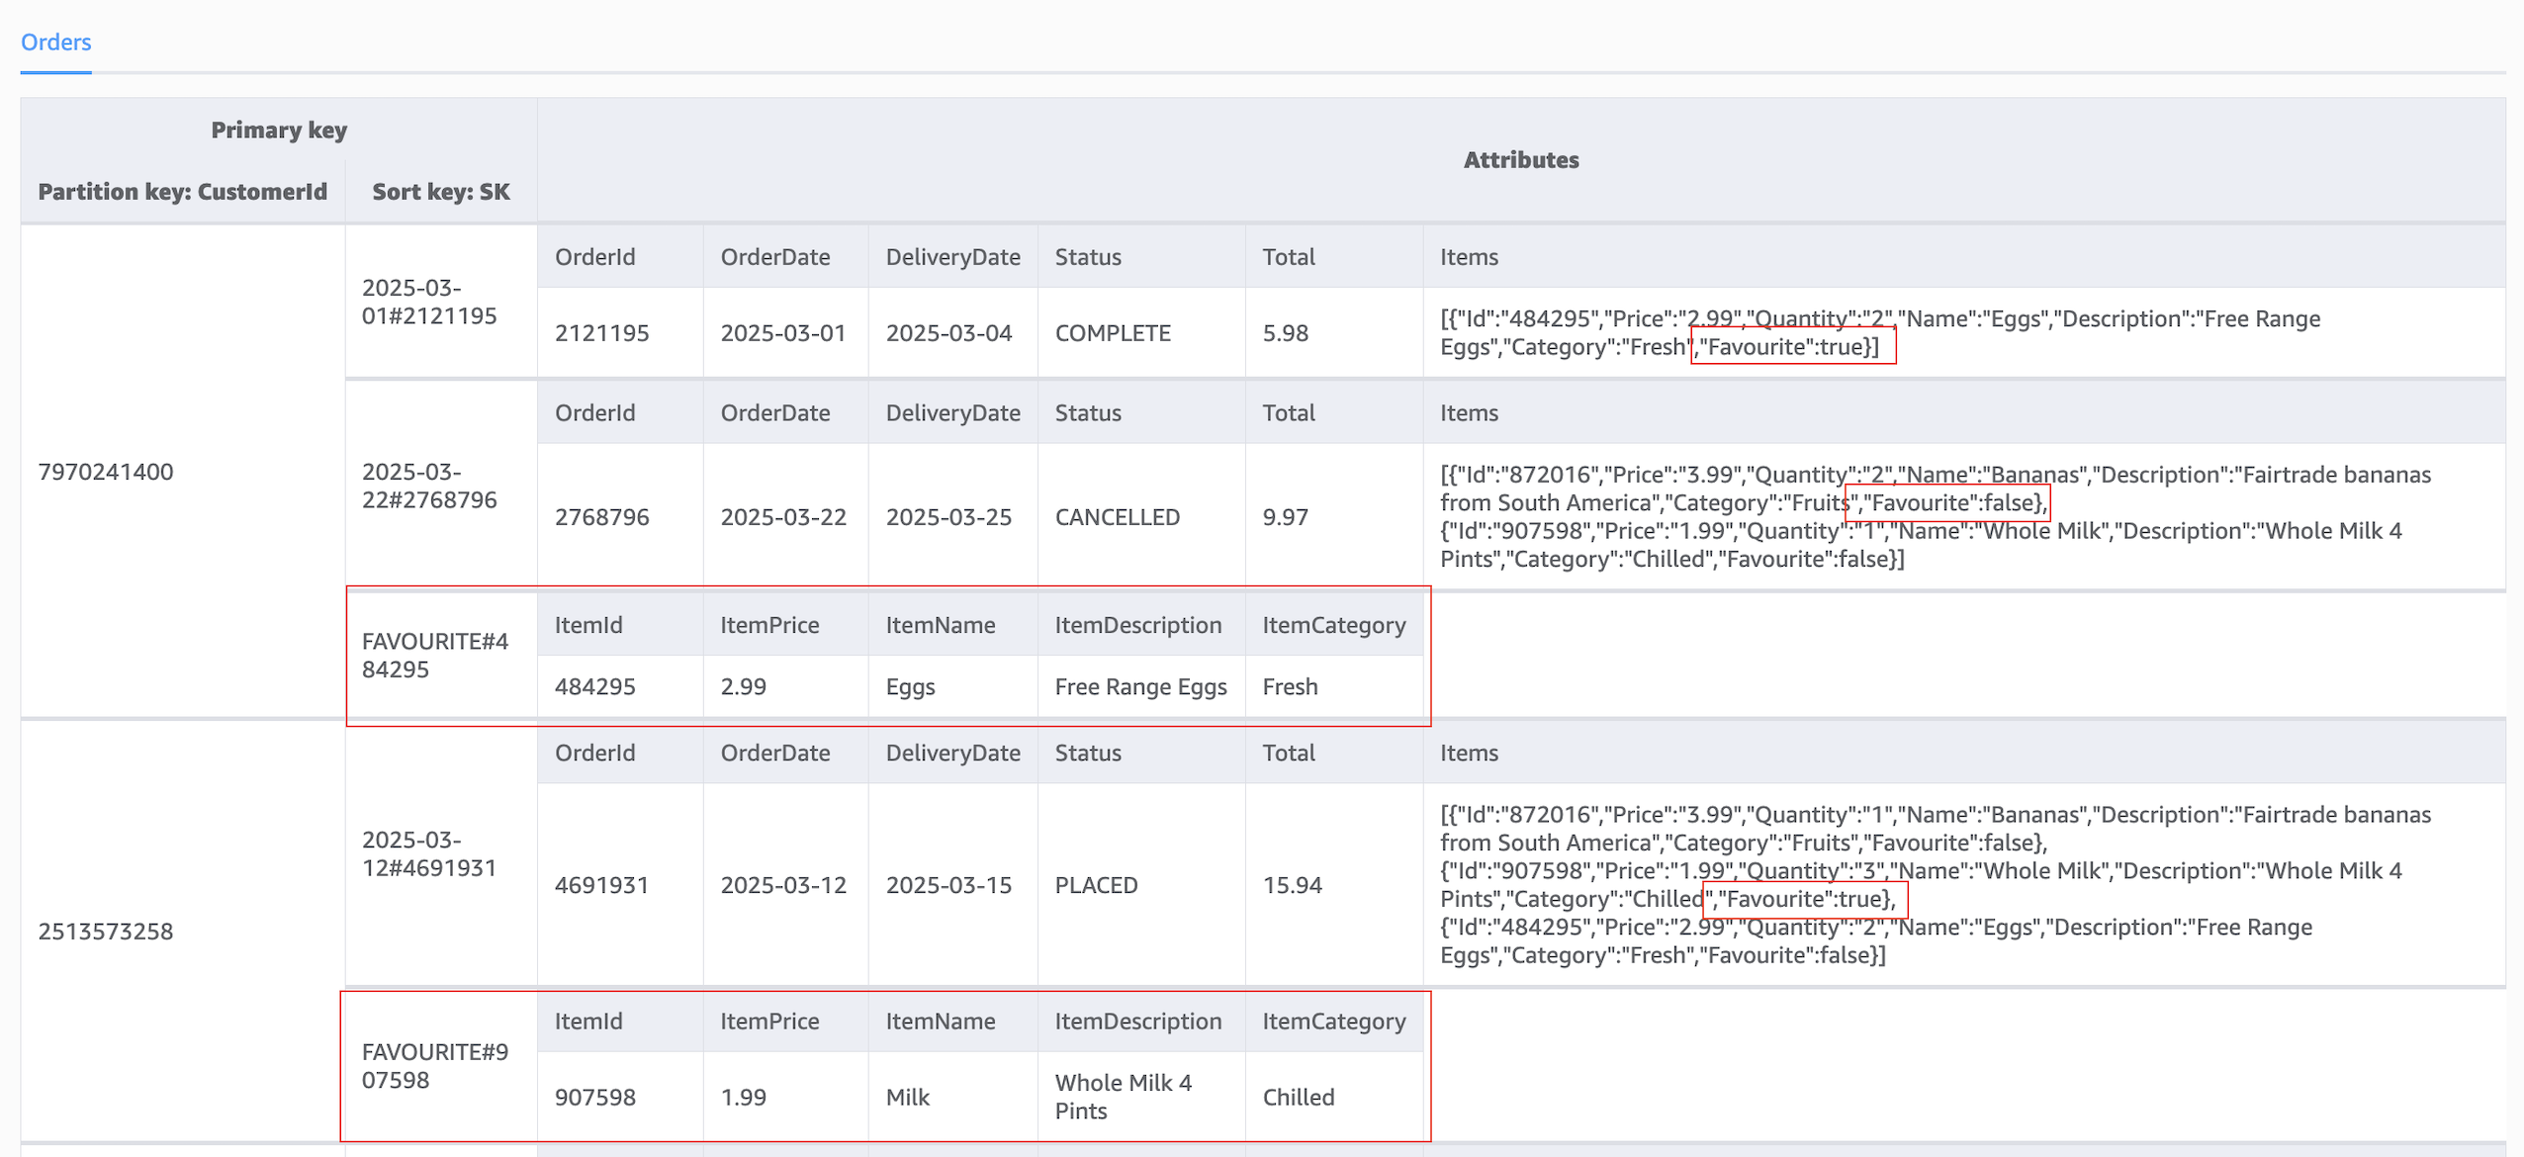Screen dimensions: 2524x1157
Task: Click the OrderId column header
Action: pyautogui.click(x=594, y=256)
